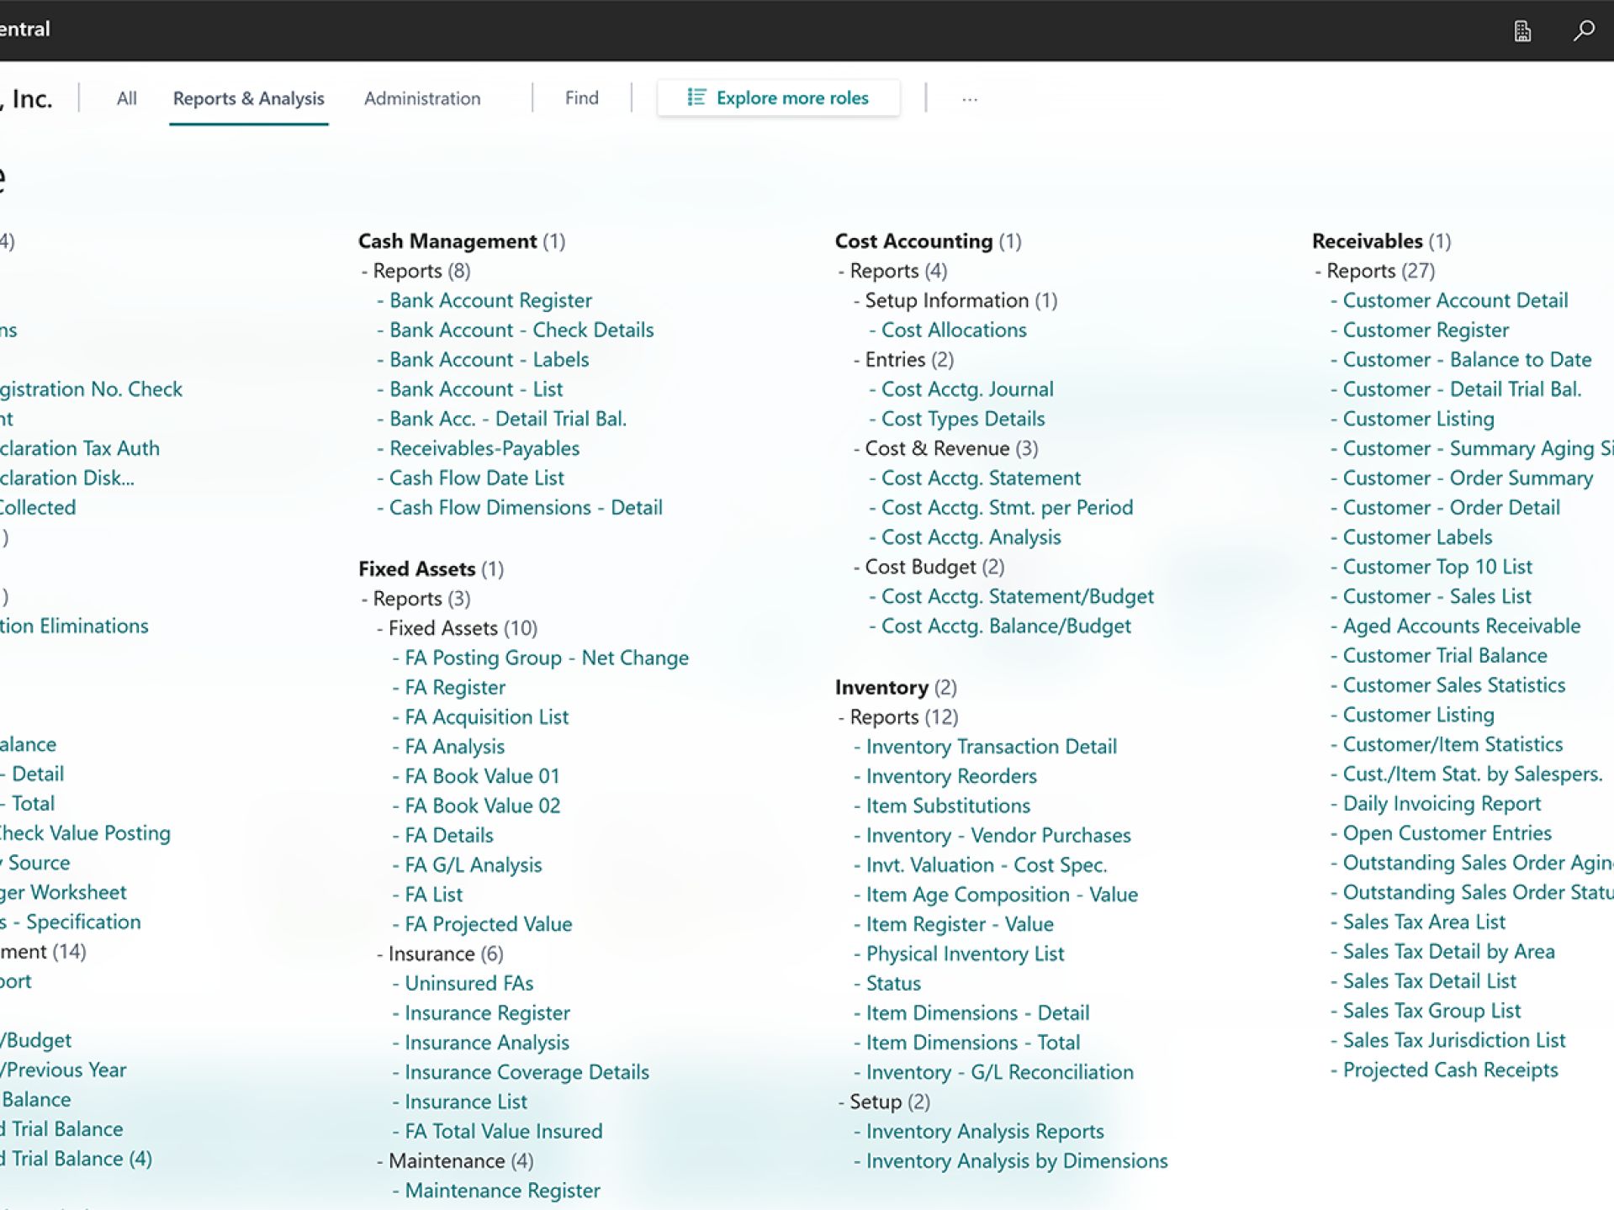
Task: Open Inventory Transaction Detail report
Action: point(991,747)
